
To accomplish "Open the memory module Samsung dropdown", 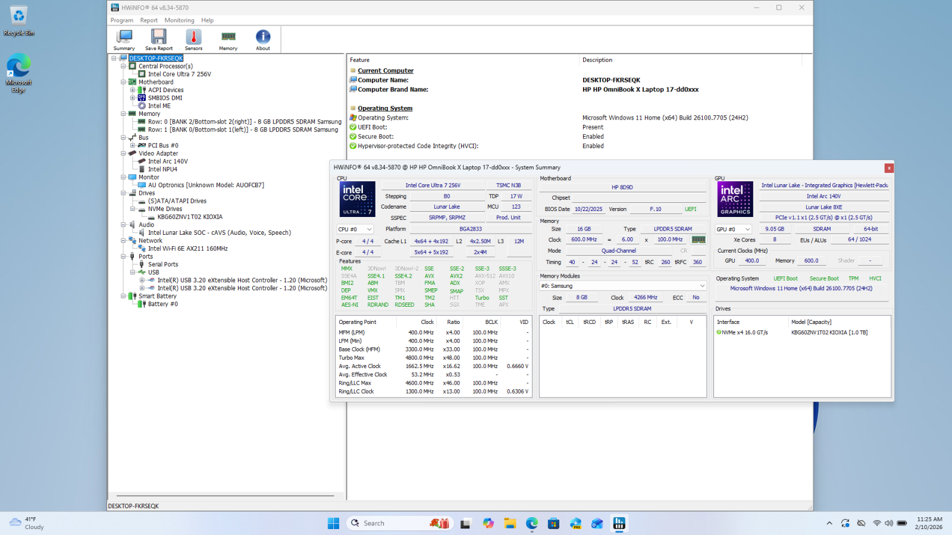I will point(623,286).
